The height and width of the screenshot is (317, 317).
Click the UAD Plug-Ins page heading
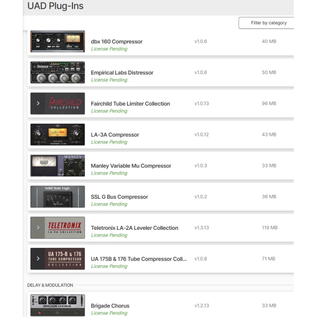pyautogui.click(x=55, y=6)
